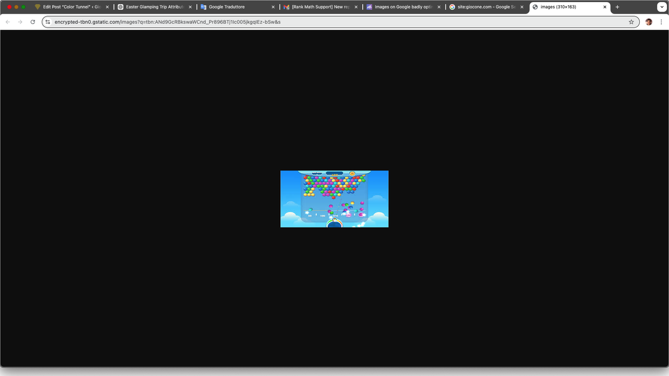Click the Google Translate favicon on Traduttore tab

coord(203,7)
